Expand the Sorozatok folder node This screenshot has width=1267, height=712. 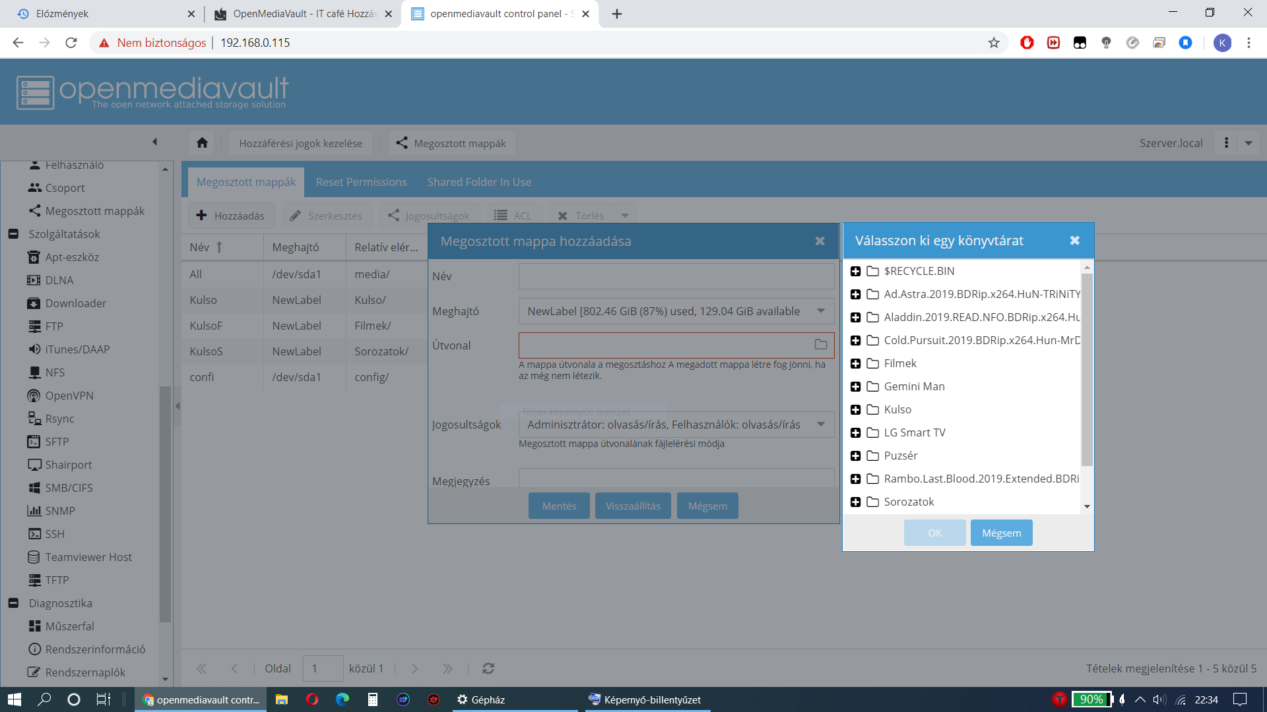pos(855,502)
